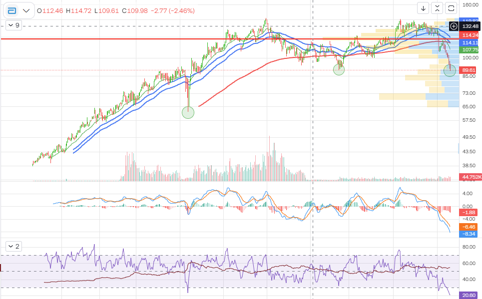This screenshot has height=299, width=482.
Task: Click the 57.50 price axis value
Action: (x=469, y=120)
